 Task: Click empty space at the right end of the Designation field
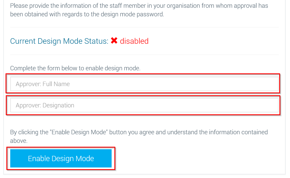[x=259, y=105]
